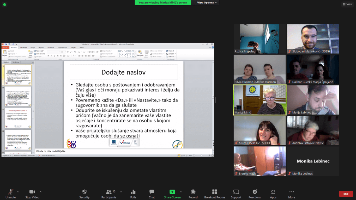Expand audio options arrow beside Unmute

tap(18, 192)
